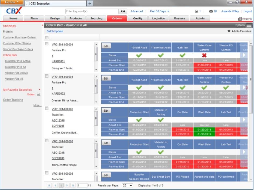Open the Masters tab

click(179, 19)
